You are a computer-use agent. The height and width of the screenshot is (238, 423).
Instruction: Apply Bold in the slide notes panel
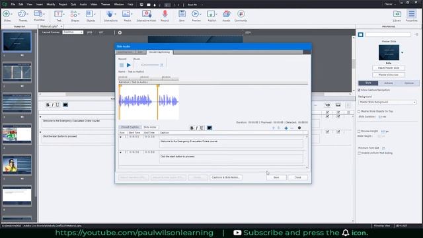click(x=48, y=105)
